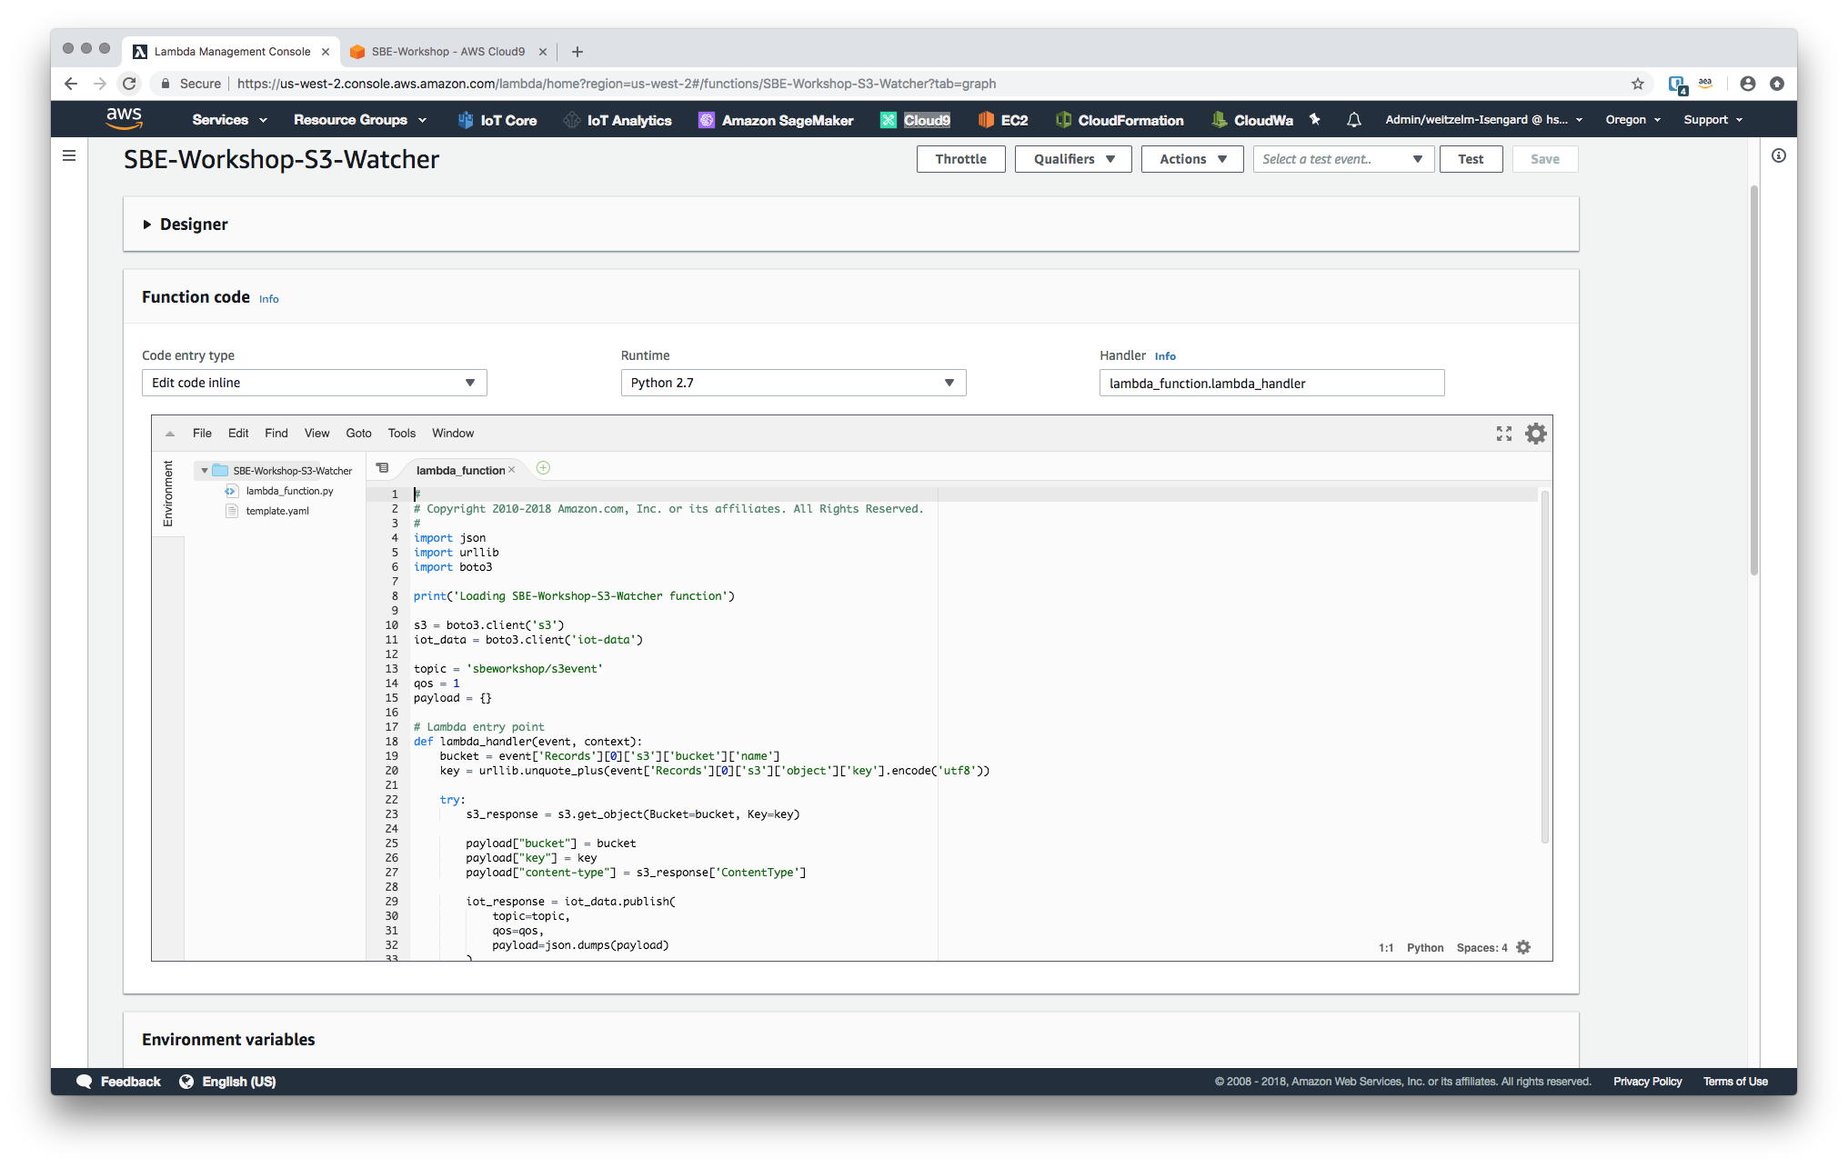Open the info panel circle icon

pos(1779,155)
